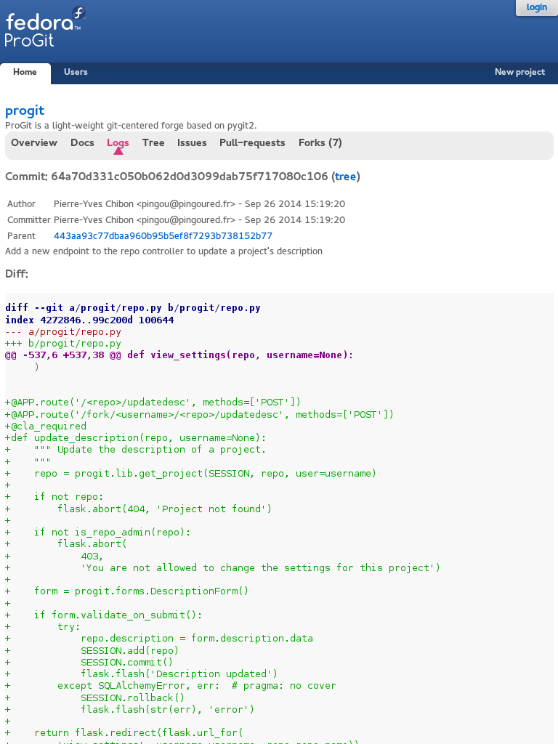Click the pink Logs active-tab arrow
The width and height of the screenshot is (558, 744).
pos(118,151)
